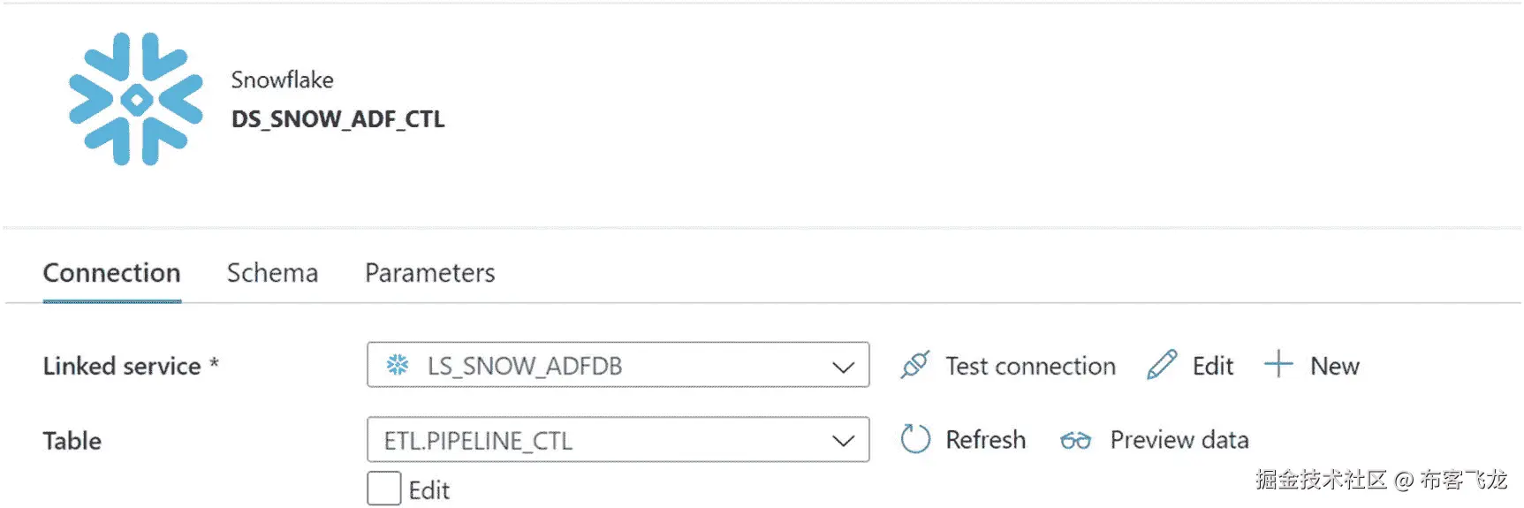Screen dimensions: 1524x508
Task: Click the ETL.PIPELINE_CTL table field
Action: click(601, 440)
